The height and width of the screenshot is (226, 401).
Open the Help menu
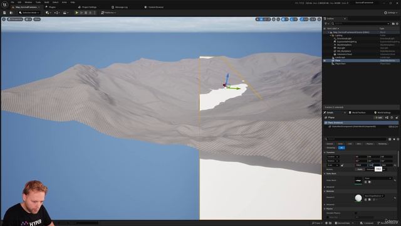tap(73, 3)
